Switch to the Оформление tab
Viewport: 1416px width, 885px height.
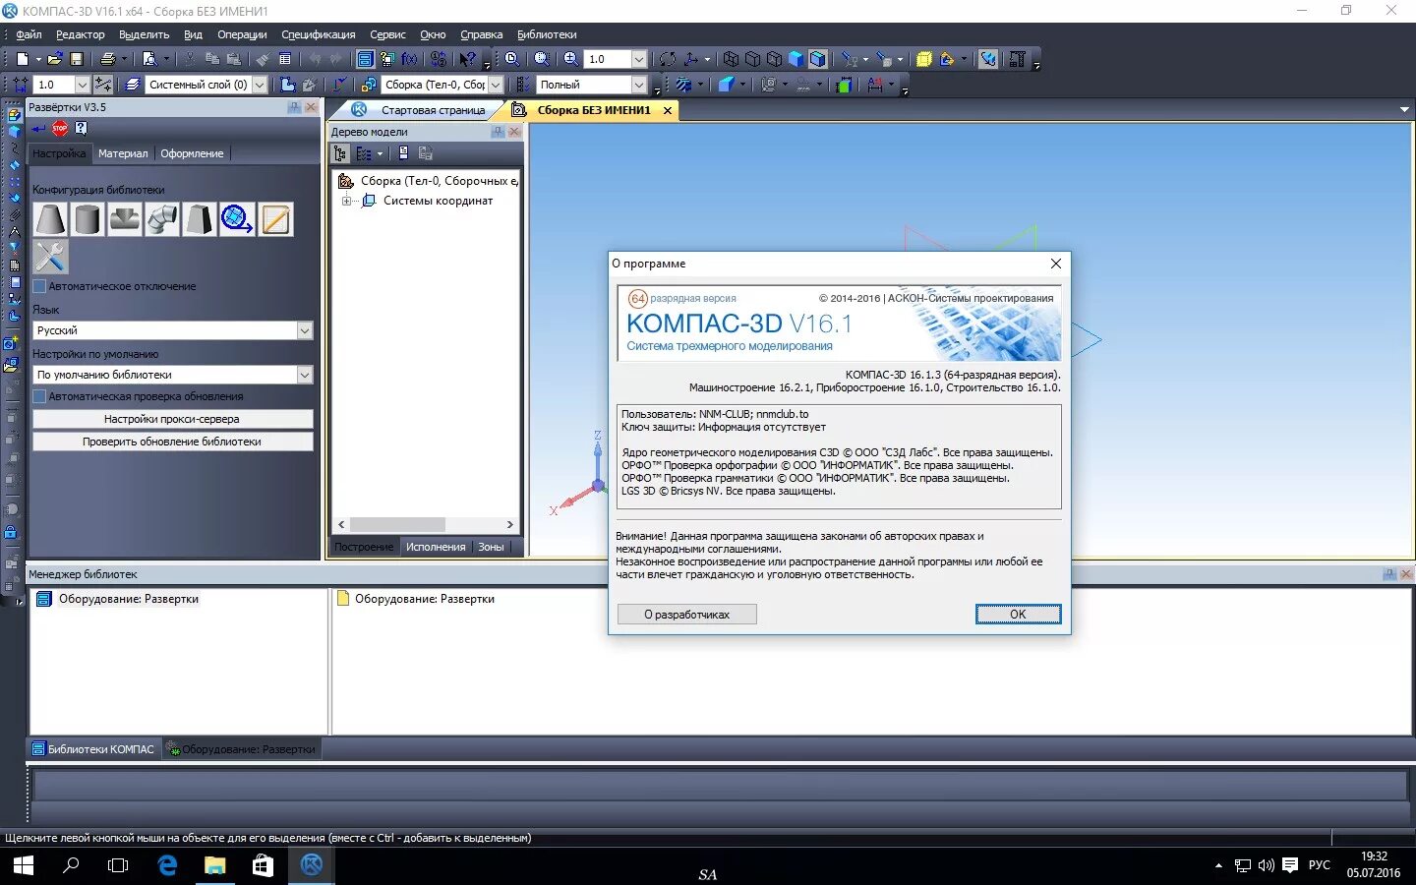point(192,153)
